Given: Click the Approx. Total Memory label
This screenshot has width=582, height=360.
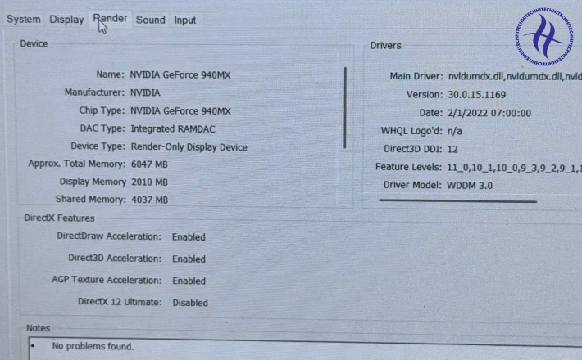Looking at the screenshot, I should point(77,164).
